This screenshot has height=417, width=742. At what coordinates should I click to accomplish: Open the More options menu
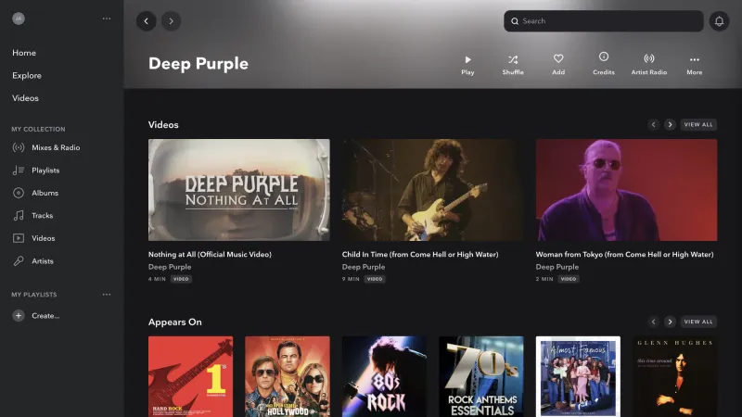(694, 65)
